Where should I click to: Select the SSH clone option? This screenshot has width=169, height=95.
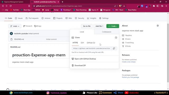[82, 43]
